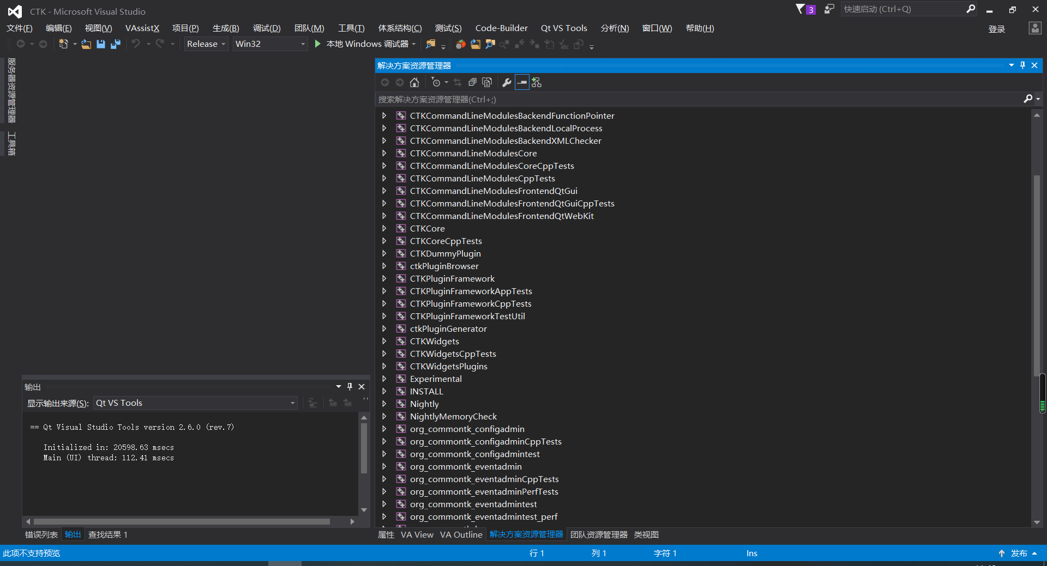Open the output source Qt VS Tools dropdown
Screen dimensions: 1047x566
(x=195, y=403)
